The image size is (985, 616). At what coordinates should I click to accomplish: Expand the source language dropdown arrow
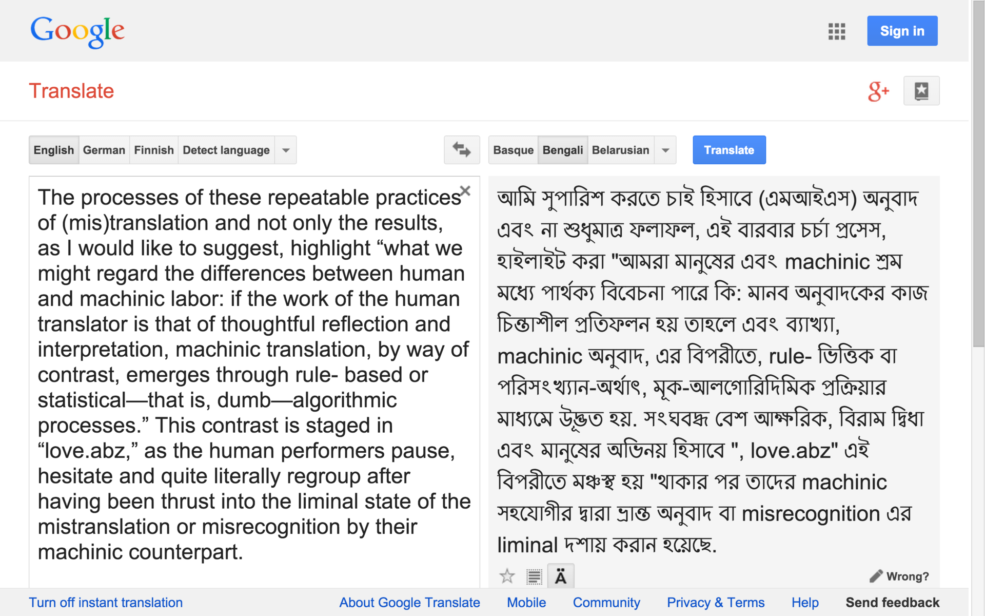286,150
